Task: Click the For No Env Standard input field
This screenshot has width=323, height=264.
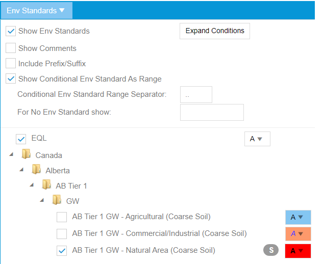Action: click(212, 112)
